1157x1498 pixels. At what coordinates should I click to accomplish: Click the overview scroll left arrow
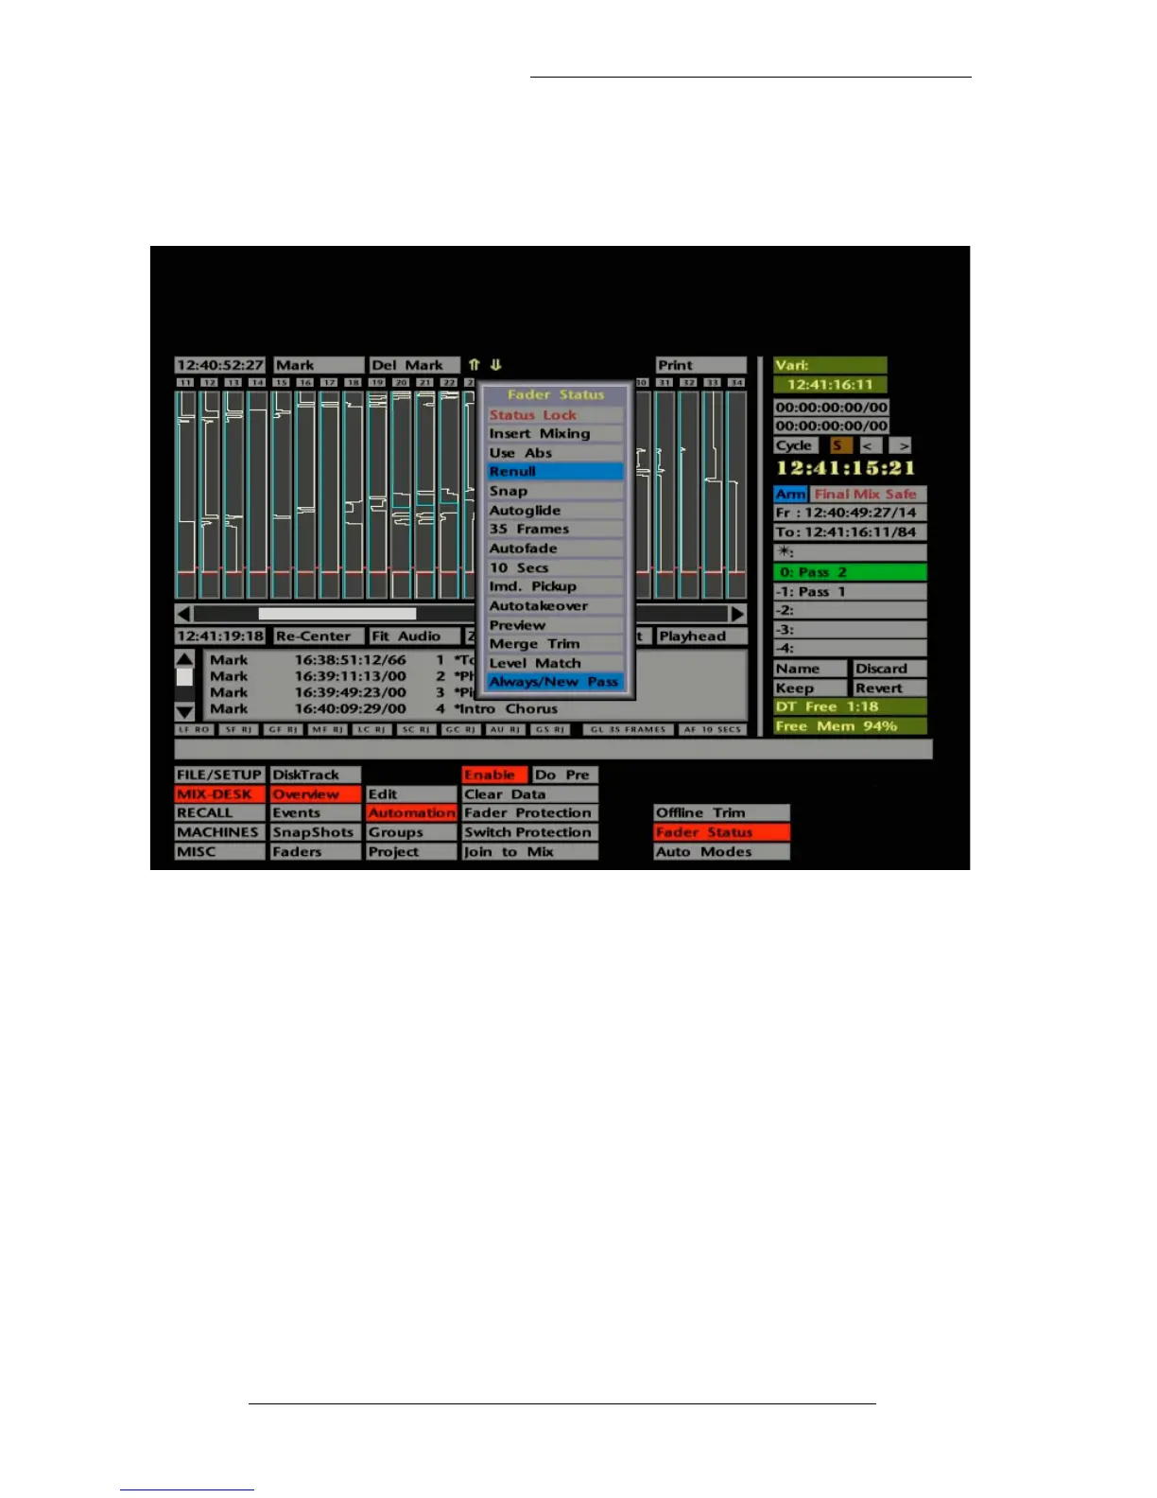pos(183,614)
